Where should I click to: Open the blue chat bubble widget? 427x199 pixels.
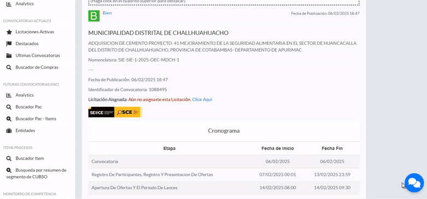pyautogui.click(x=414, y=183)
